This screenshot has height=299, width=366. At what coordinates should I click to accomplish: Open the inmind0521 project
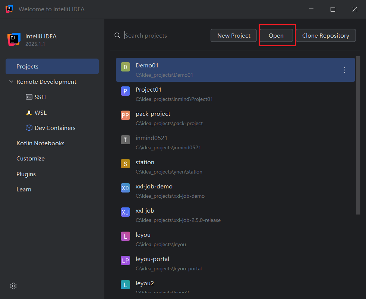tap(235, 143)
